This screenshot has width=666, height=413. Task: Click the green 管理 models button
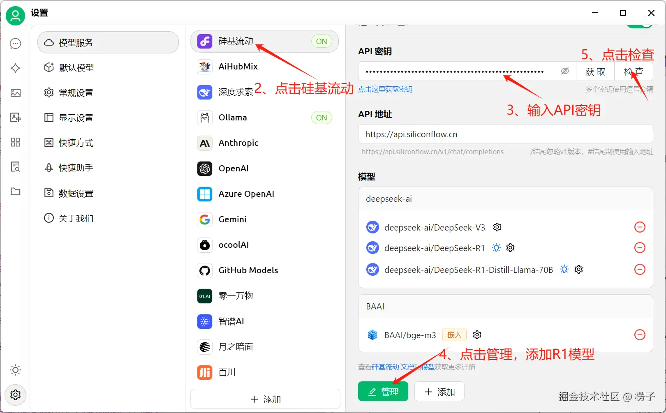[383, 392]
